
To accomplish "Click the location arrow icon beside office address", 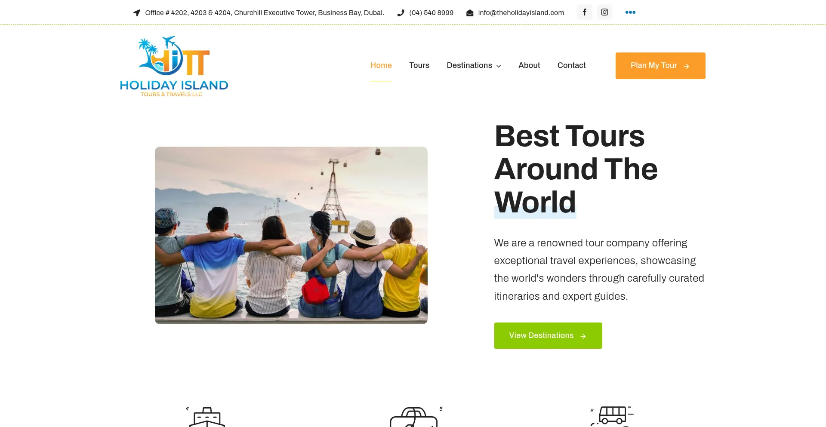I will coord(137,13).
